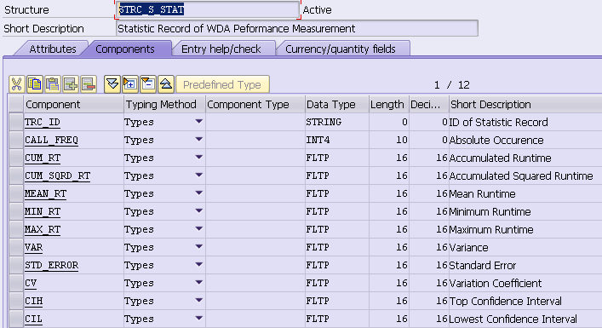Screen dimensions: 602x328
Task: Click the Expand All Substructures icon
Action: [x=112, y=84]
